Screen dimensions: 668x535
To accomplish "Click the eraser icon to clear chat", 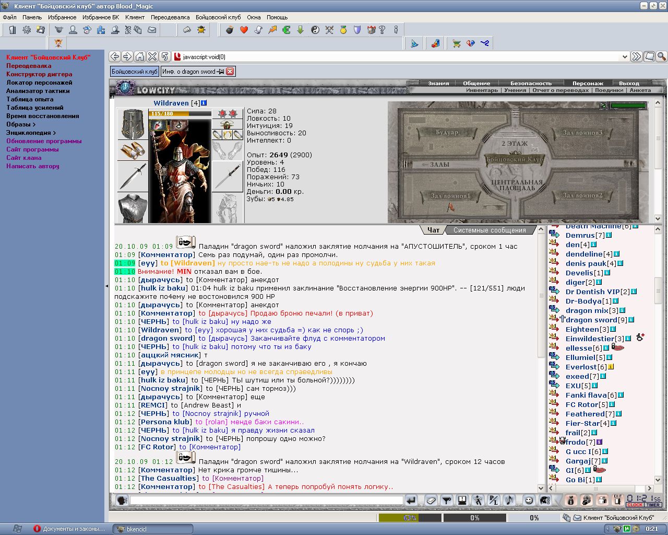I will coord(431,501).
